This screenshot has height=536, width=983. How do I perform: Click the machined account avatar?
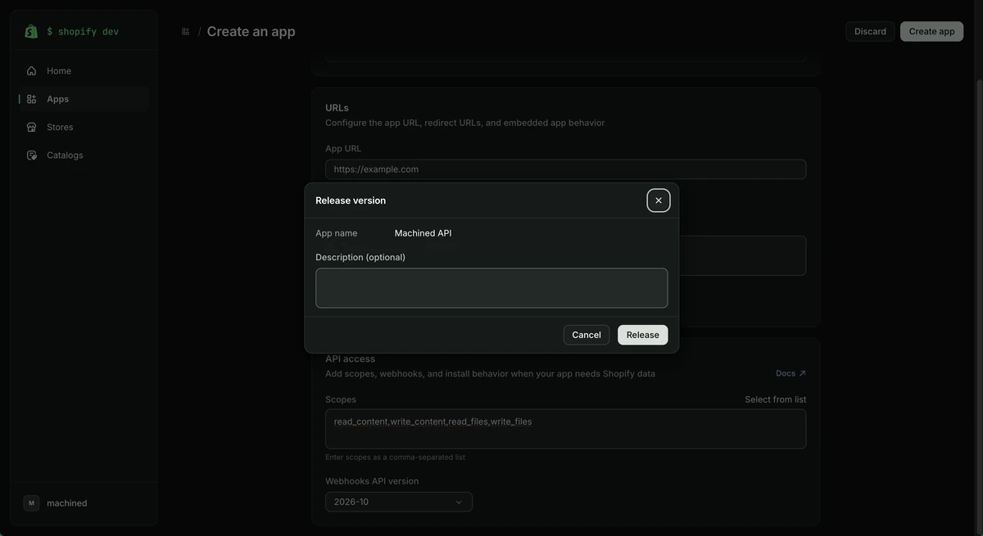(x=31, y=503)
